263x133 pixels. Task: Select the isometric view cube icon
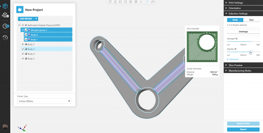point(141,2)
